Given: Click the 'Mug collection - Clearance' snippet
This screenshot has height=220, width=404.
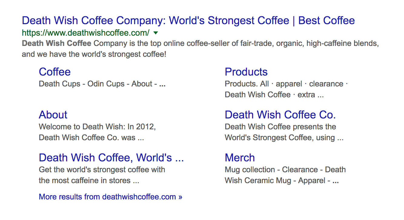Looking at the screenshot, I should click(x=271, y=170).
